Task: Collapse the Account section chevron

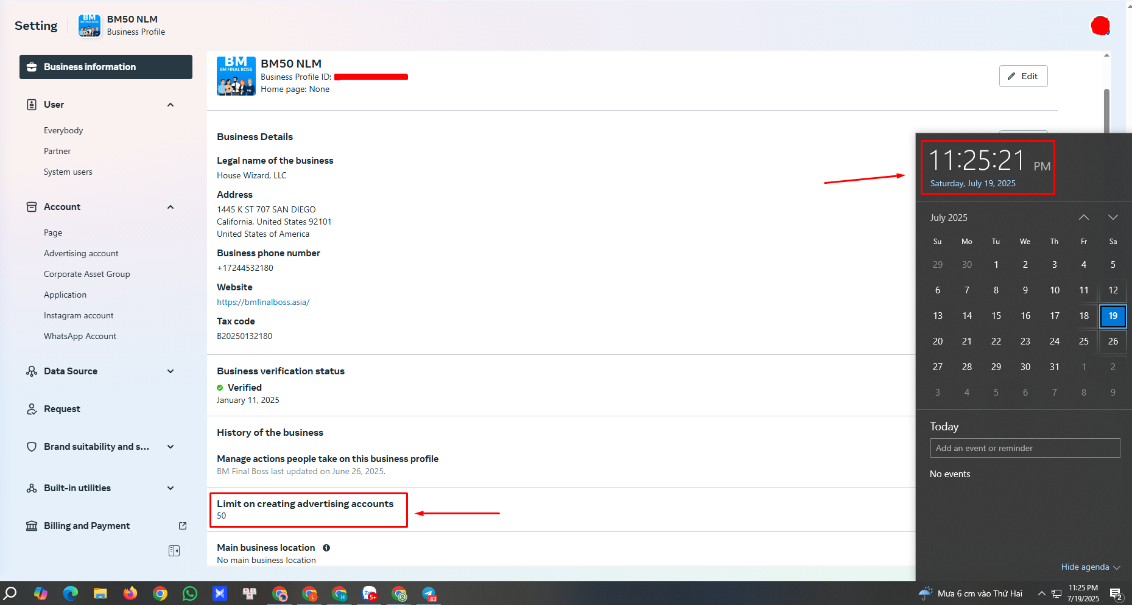Action: coord(171,207)
